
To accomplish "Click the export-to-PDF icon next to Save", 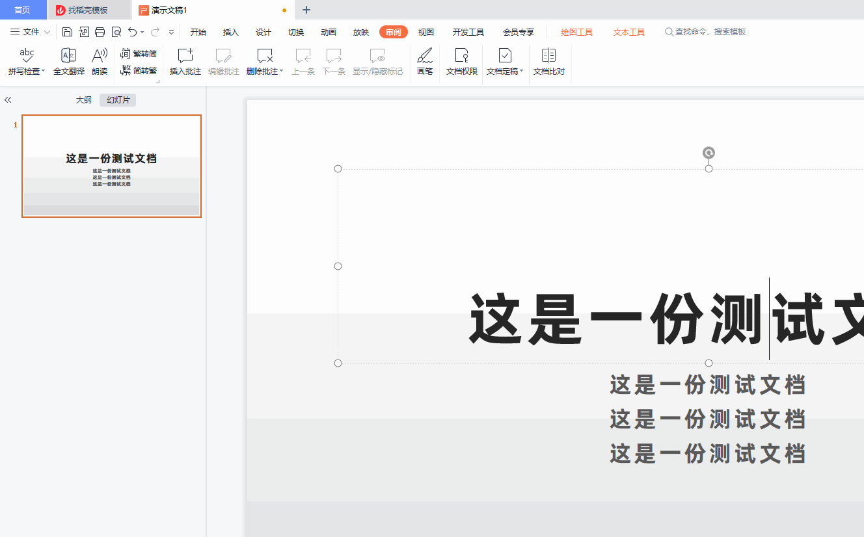I will 84,32.
